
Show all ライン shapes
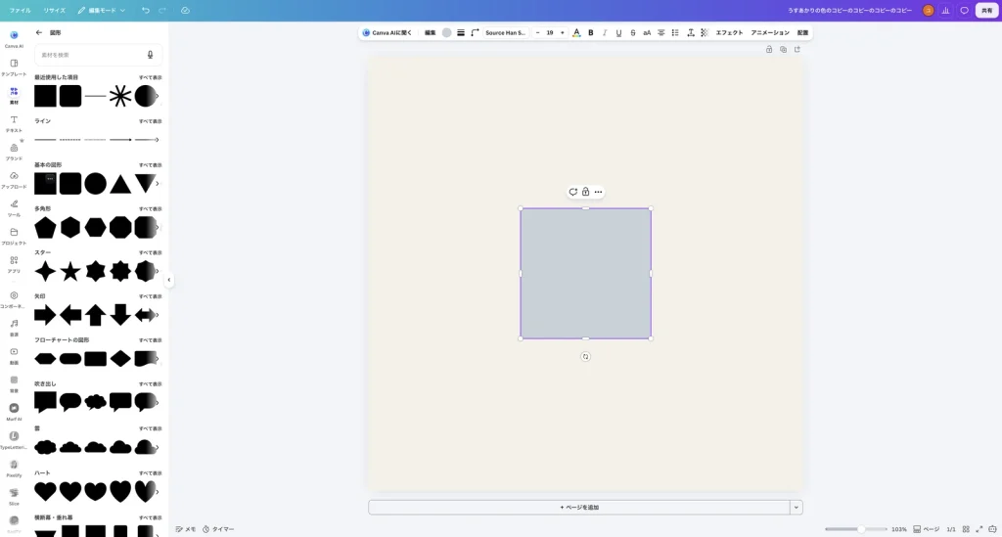(150, 121)
